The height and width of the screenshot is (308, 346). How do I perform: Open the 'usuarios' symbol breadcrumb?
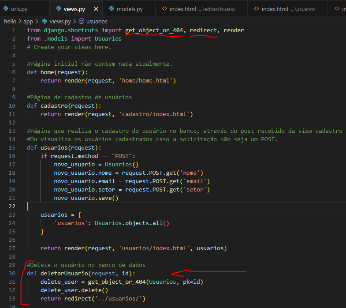(97, 21)
